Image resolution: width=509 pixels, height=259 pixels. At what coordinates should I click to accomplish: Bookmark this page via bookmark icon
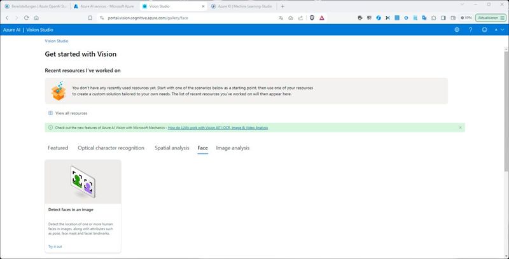coord(90,18)
